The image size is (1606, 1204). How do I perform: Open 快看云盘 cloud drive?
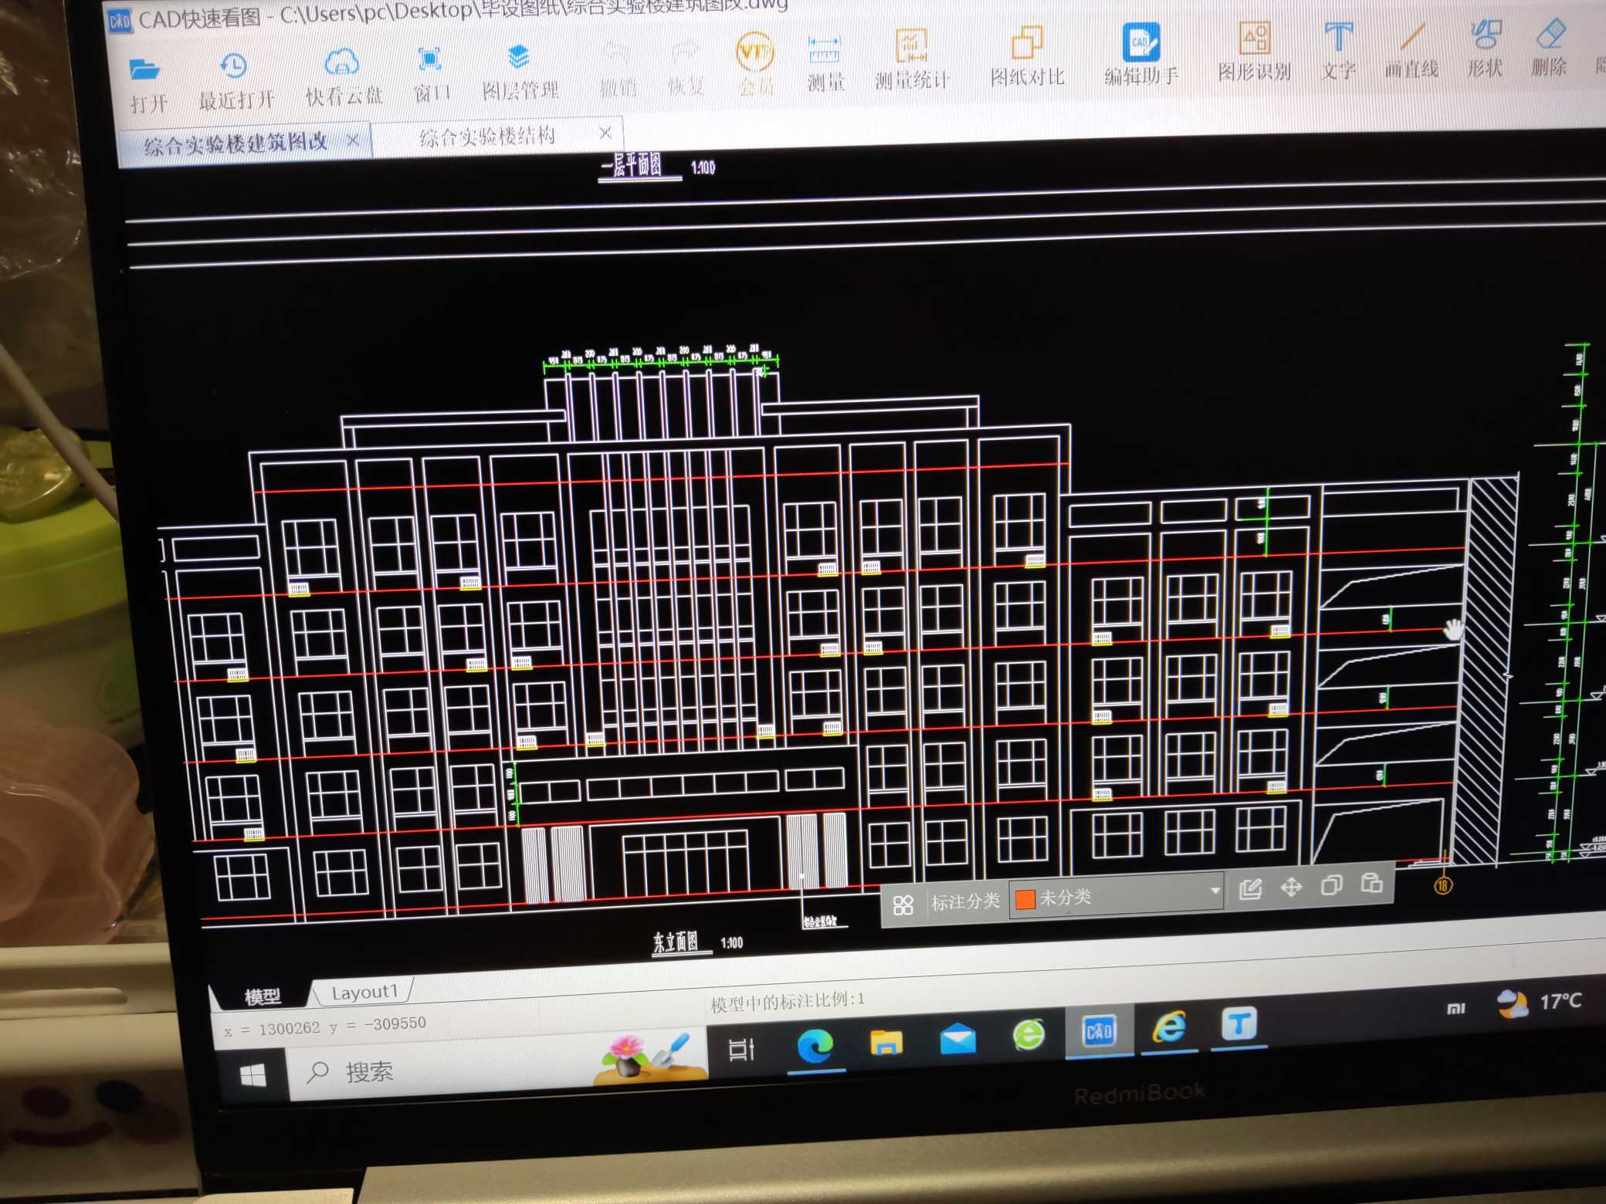click(x=344, y=76)
